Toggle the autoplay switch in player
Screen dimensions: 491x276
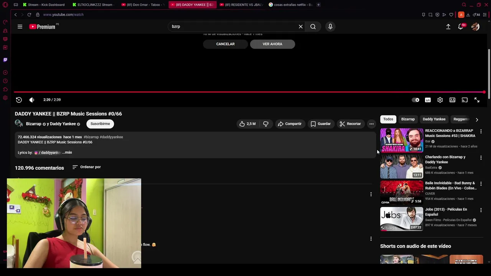pyautogui.click(x=415, y=100)
